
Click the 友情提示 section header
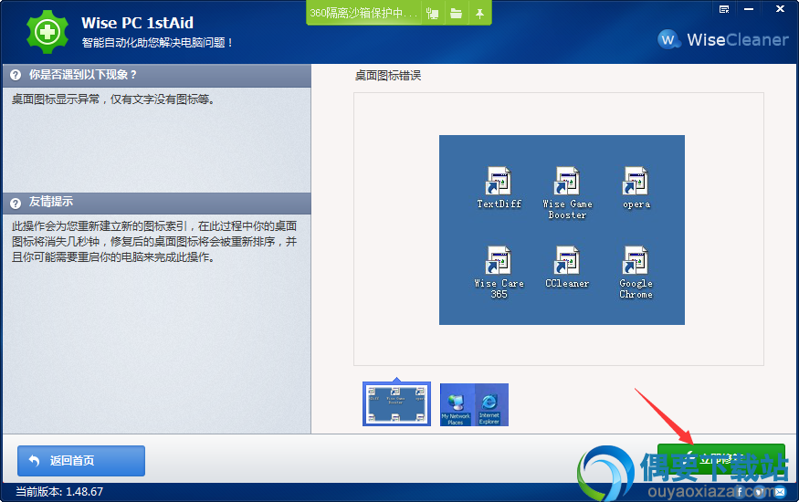[156, 204]
